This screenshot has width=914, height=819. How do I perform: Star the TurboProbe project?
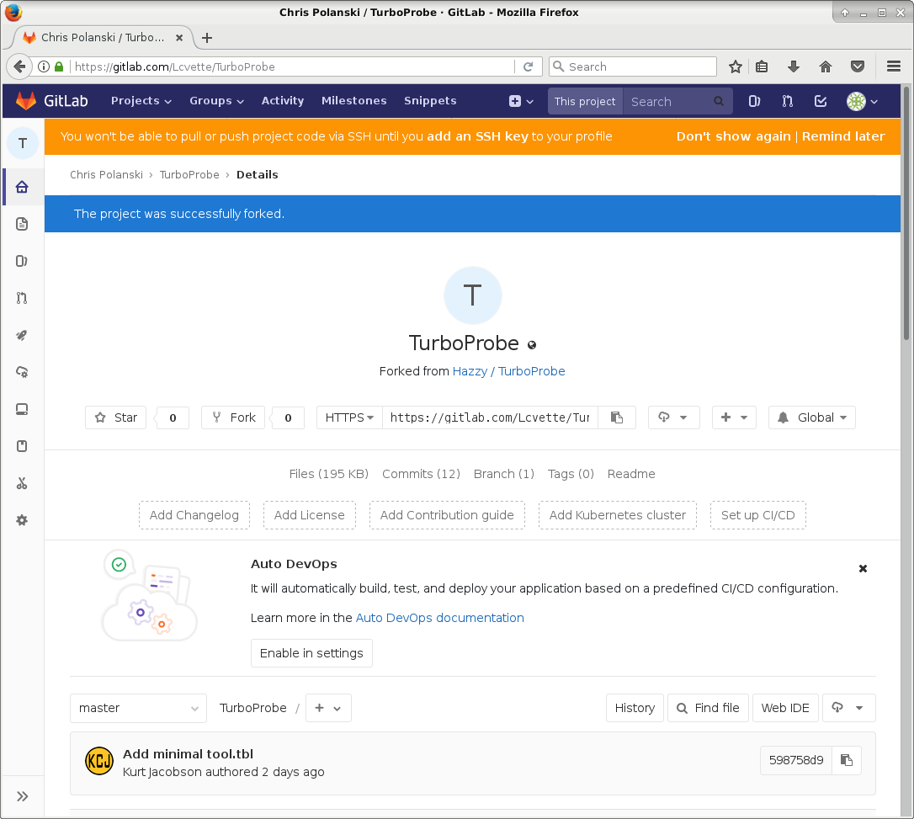pyautogui.click(x=115, y=417)
